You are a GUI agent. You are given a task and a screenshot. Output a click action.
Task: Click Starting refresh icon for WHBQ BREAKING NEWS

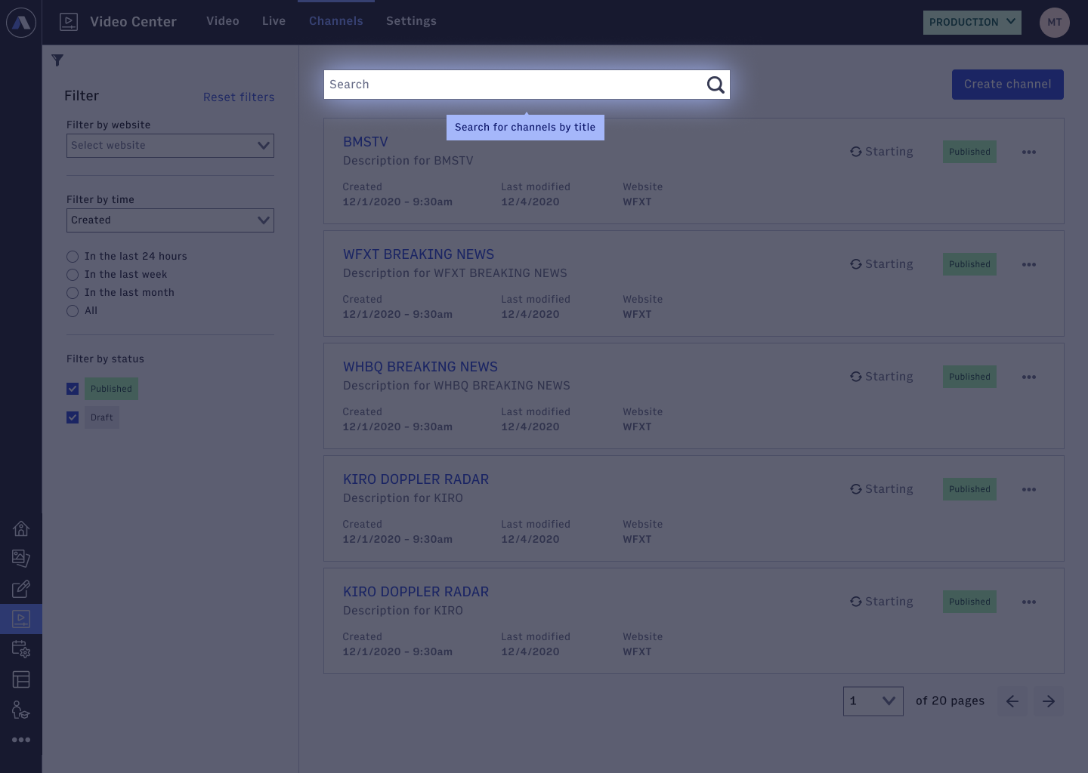coord(856,377)
